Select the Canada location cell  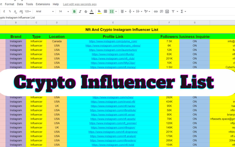57,41
